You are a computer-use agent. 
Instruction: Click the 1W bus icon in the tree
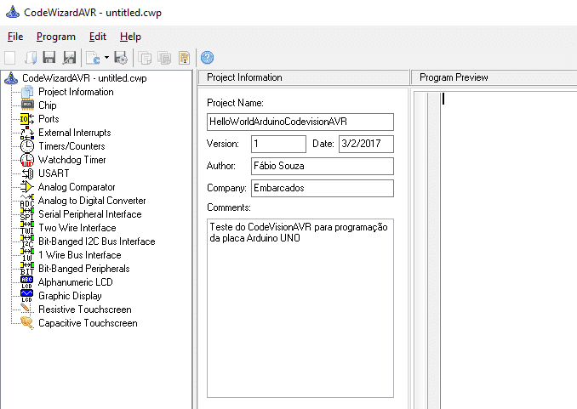27,255
